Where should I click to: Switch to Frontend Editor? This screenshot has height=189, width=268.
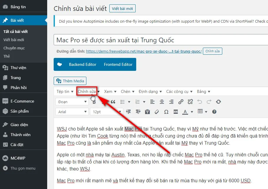point(118,64)
